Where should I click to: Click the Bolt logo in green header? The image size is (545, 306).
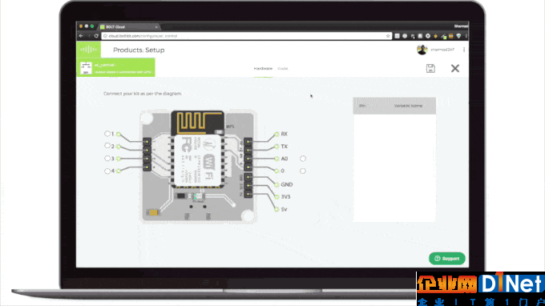click(89, 50)
